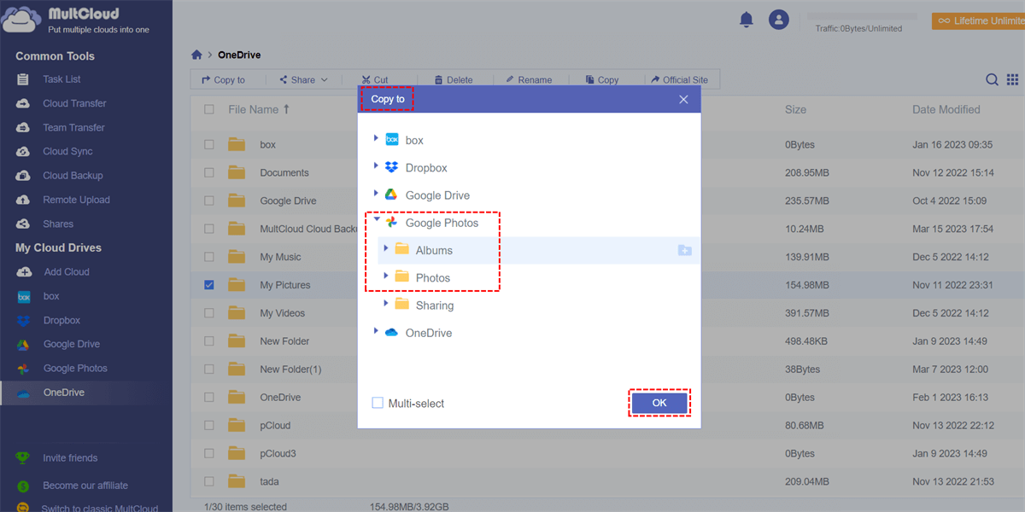Expand the Dropbox tree node
The height and width of the screenshot is (512, 1025).
[x=376, y=166]
